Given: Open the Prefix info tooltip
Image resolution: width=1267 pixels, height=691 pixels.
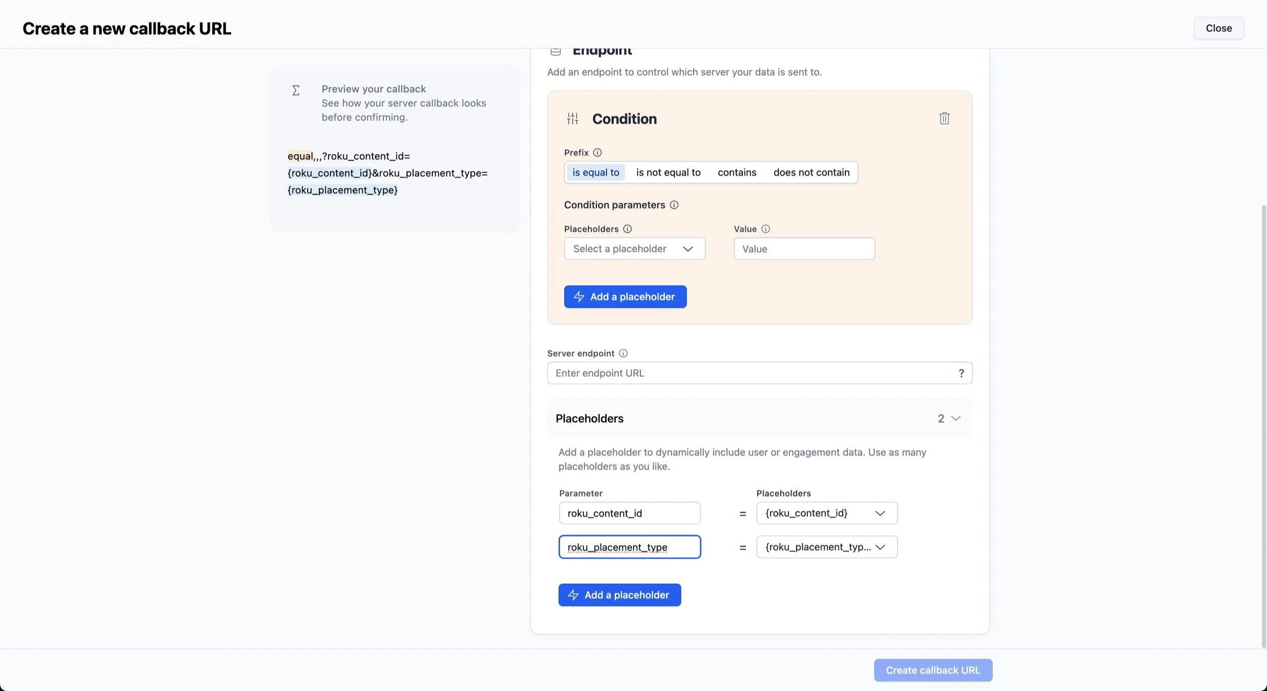Looking at the screenshot, I should coord(597,152).
